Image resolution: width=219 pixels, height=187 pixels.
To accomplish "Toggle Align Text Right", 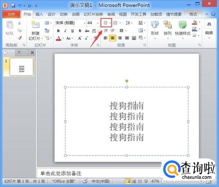I will [120, 38].
